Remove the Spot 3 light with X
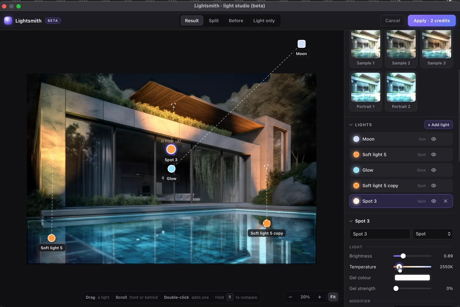The width and height of the screenshot is (460, 307). coord(446,201)
